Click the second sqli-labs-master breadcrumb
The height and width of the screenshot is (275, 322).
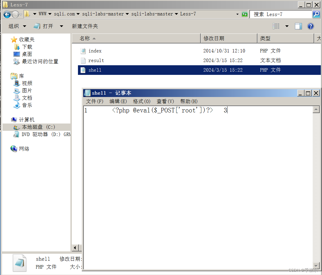point(152,14)
